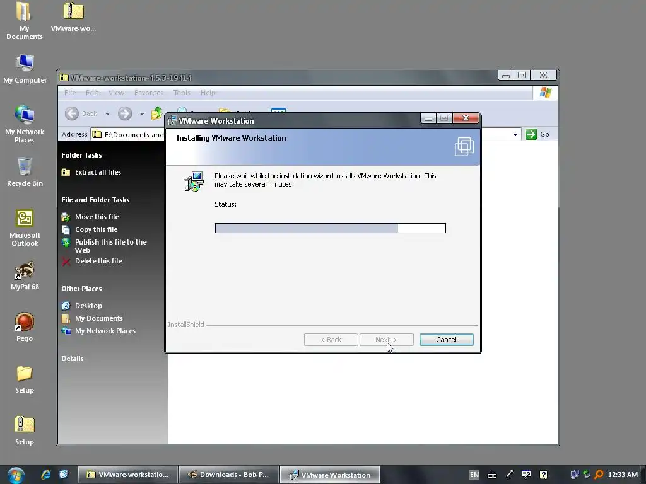Screen dimensions: 646x484
Task: Click Copy this file link
Action: point(97,229)
